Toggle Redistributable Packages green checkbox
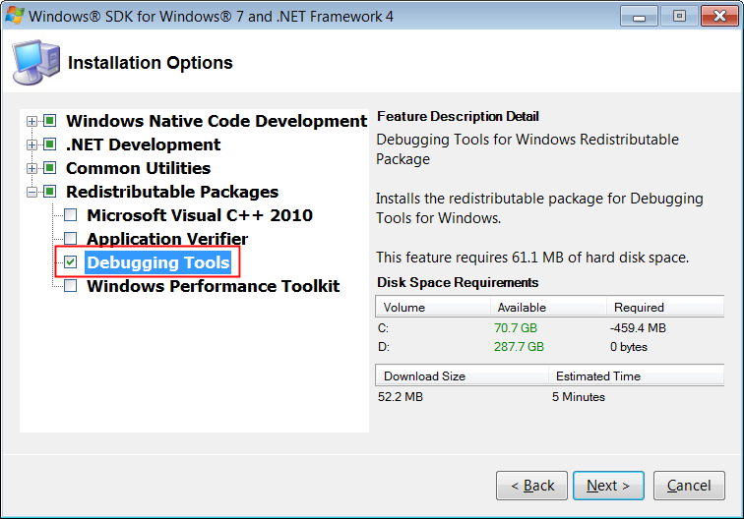Viewport: 744px width, 519px height. (x=50, y=192)
